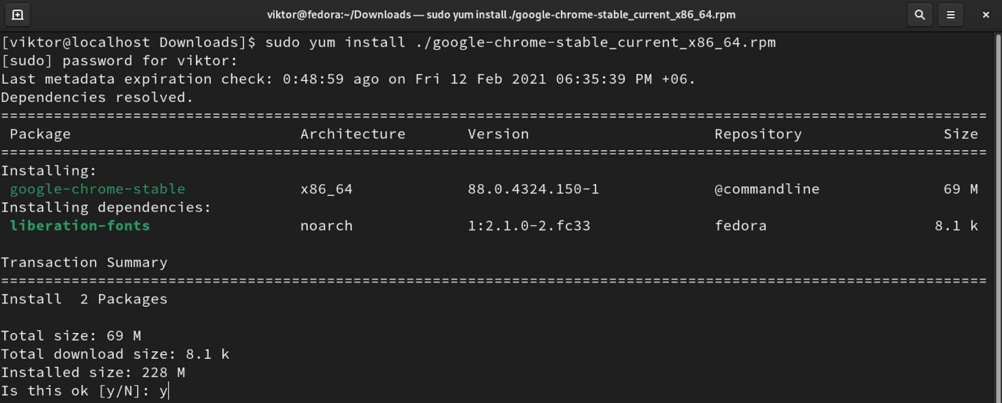Click the @commandline repository text

[767, 189]
